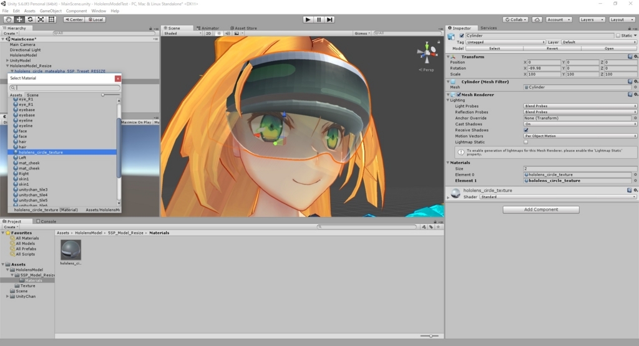The height and width of the screenshot is (346, 639).
Task: Switch to the Console tab
Action: click(46, 221)
